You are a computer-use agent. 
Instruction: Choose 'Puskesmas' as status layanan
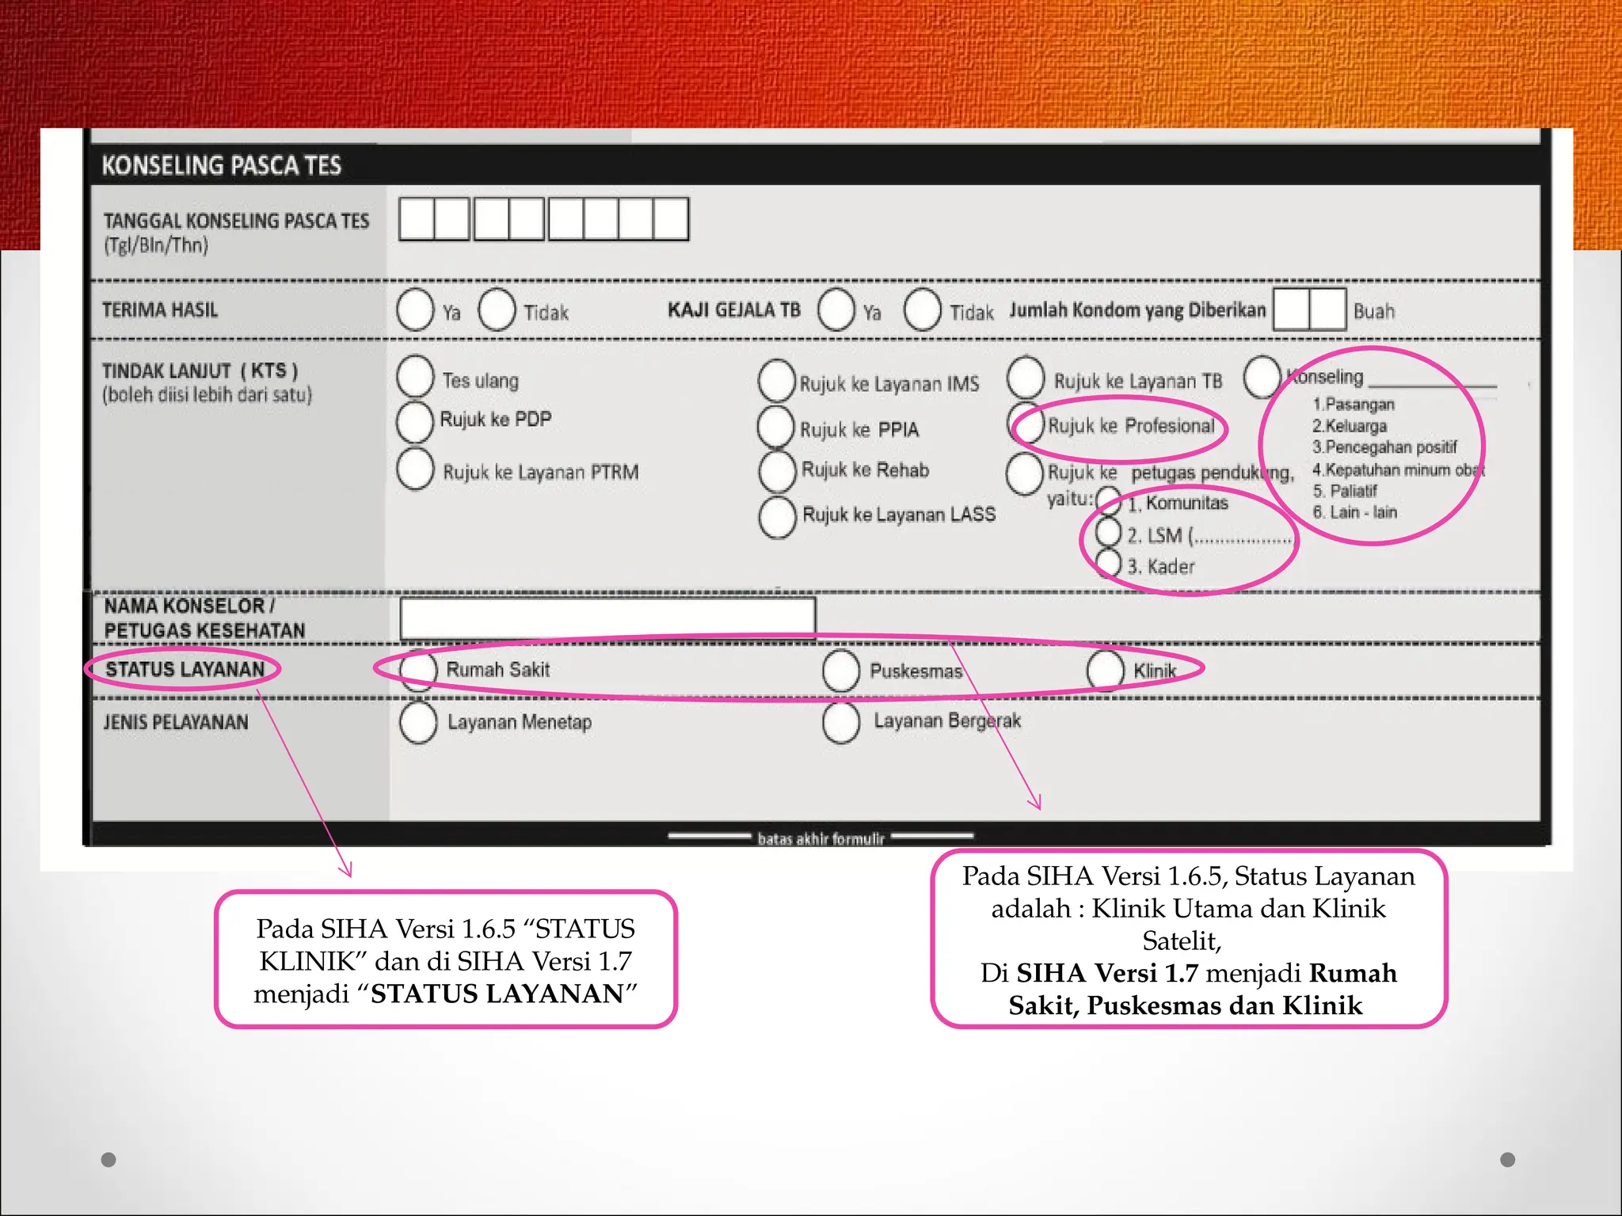point(840,671)
